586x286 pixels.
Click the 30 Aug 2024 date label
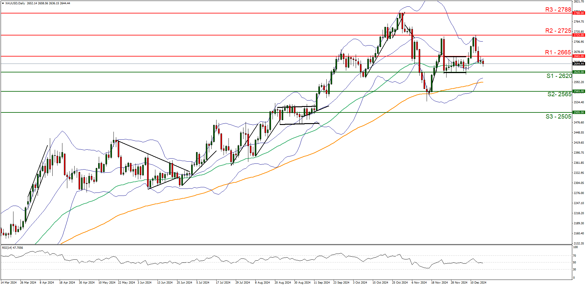point(302,283)
